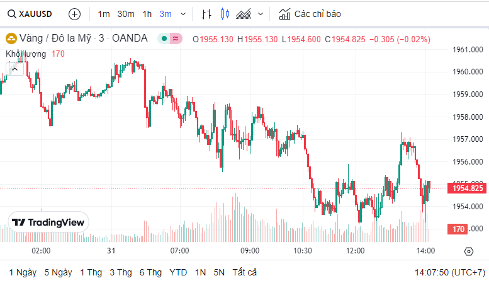This screenshot has height=283, width=489.
Task: Click the clock time 14:07:50 (UTC+7)
Action: [449, 272]
